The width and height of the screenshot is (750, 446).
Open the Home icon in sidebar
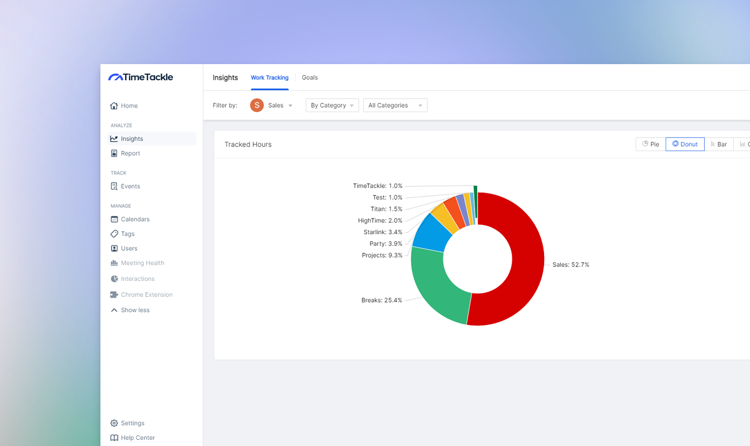pyautogui.click(x=114, y=105)
